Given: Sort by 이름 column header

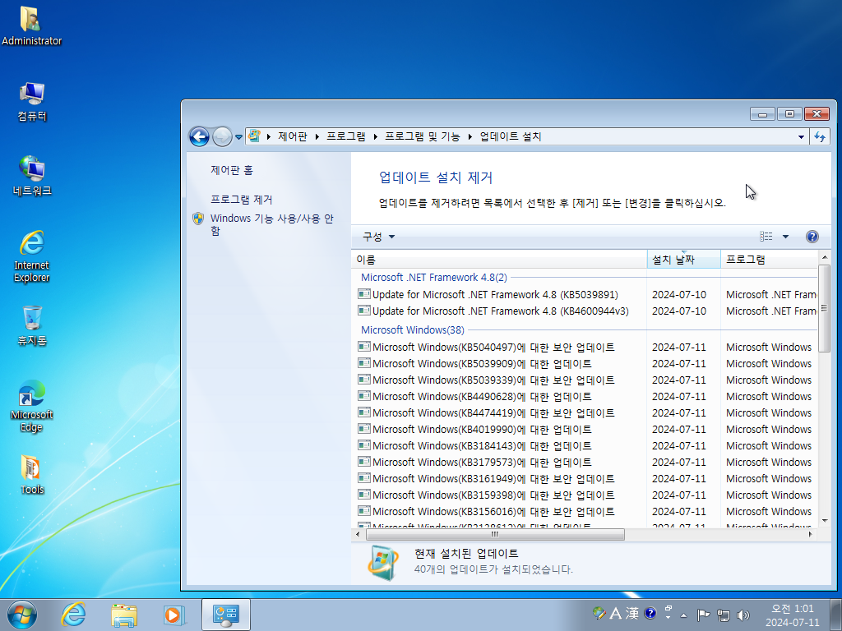Looking at the screenshot, I should click(499, 260).
